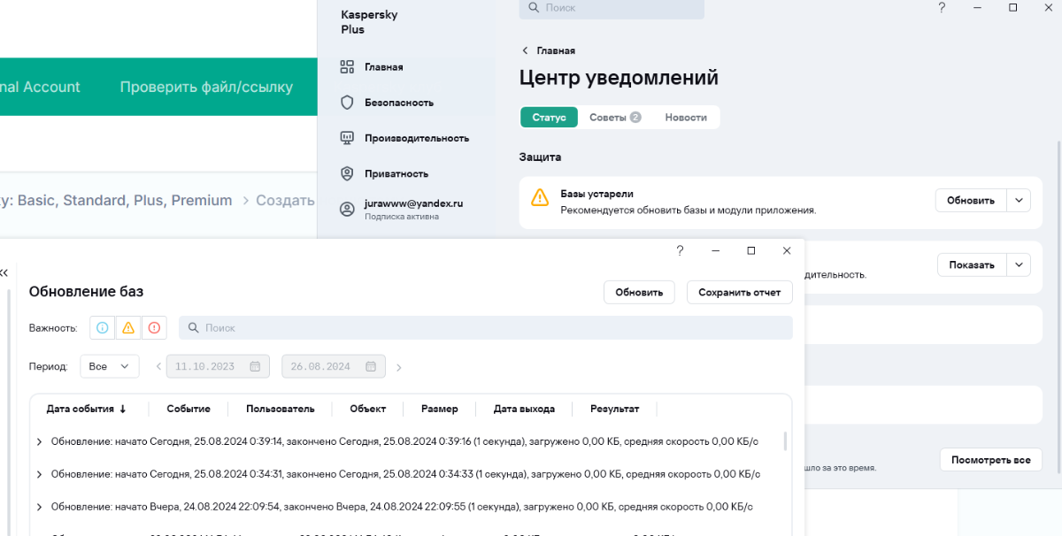Open Период dropdown set to Все
The image size is (1062, 536).
click(110, 366)
